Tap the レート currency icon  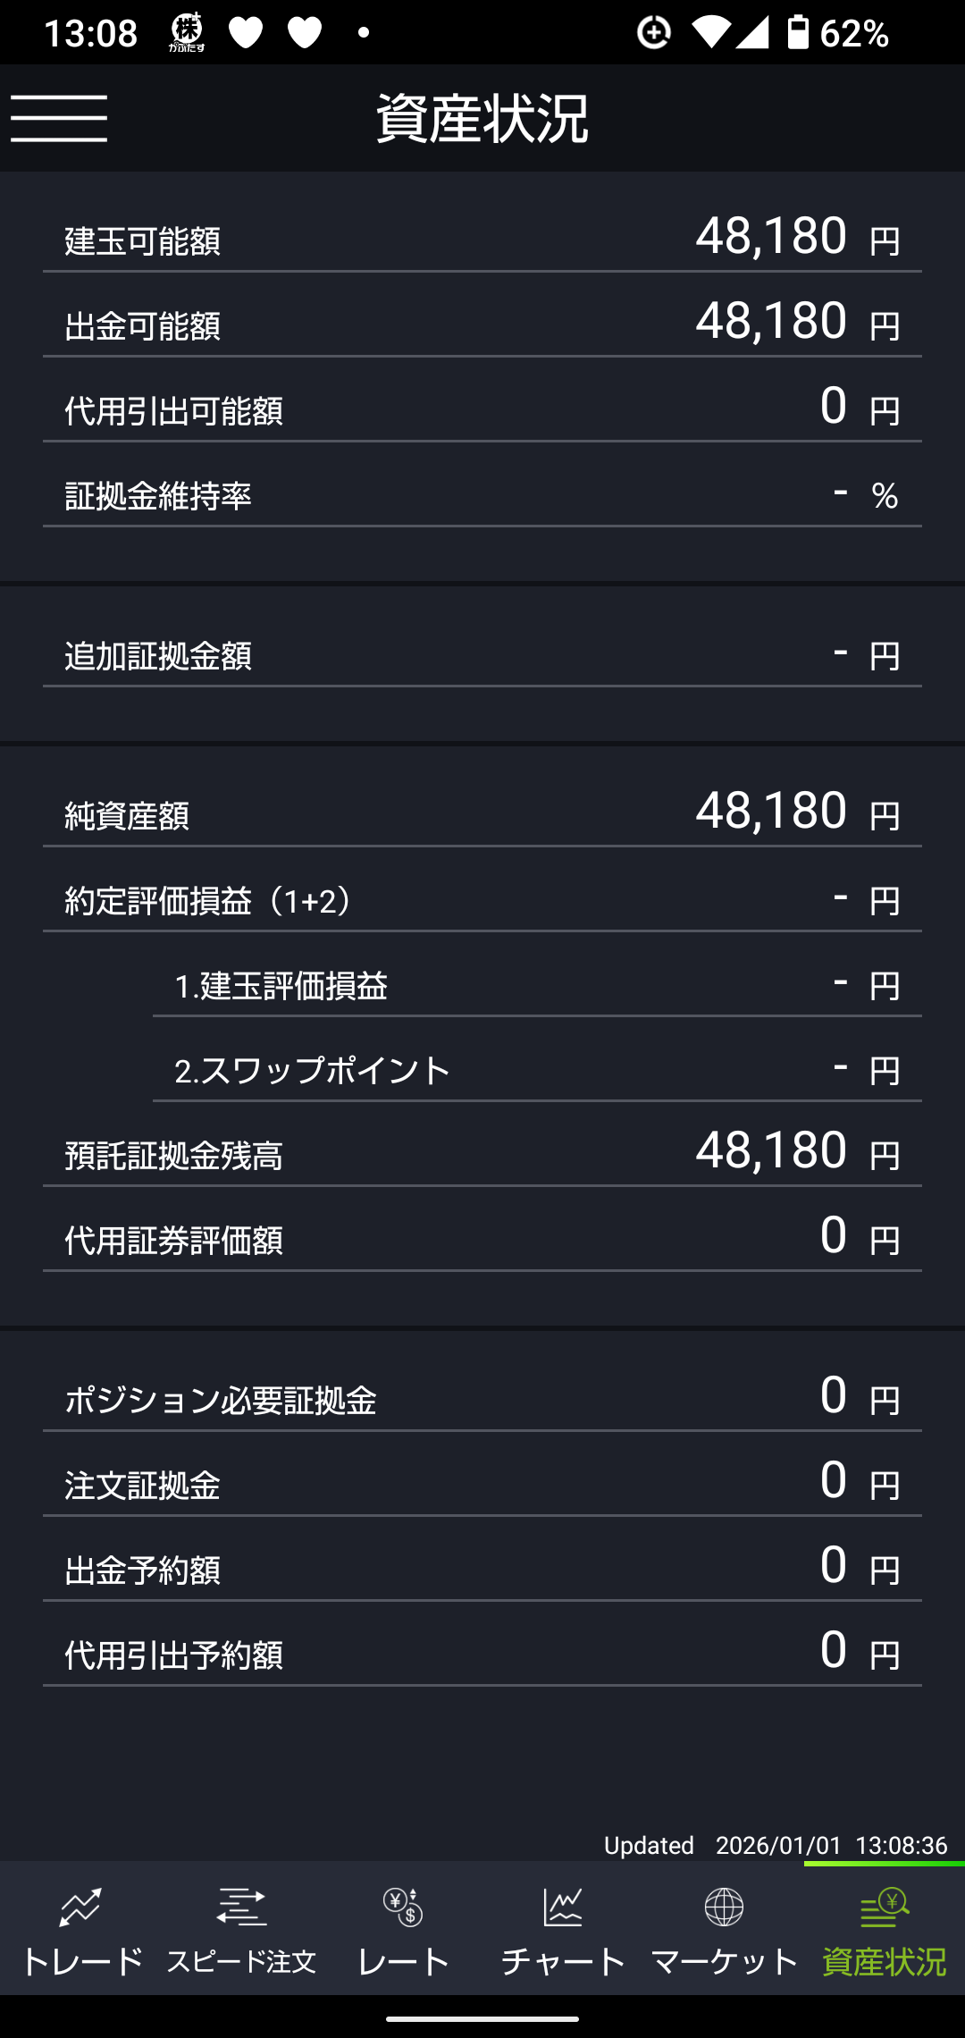pyautogui.click(x=402, y=1907)
